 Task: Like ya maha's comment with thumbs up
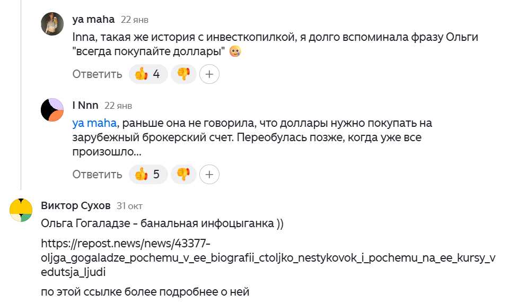(148, 74)
